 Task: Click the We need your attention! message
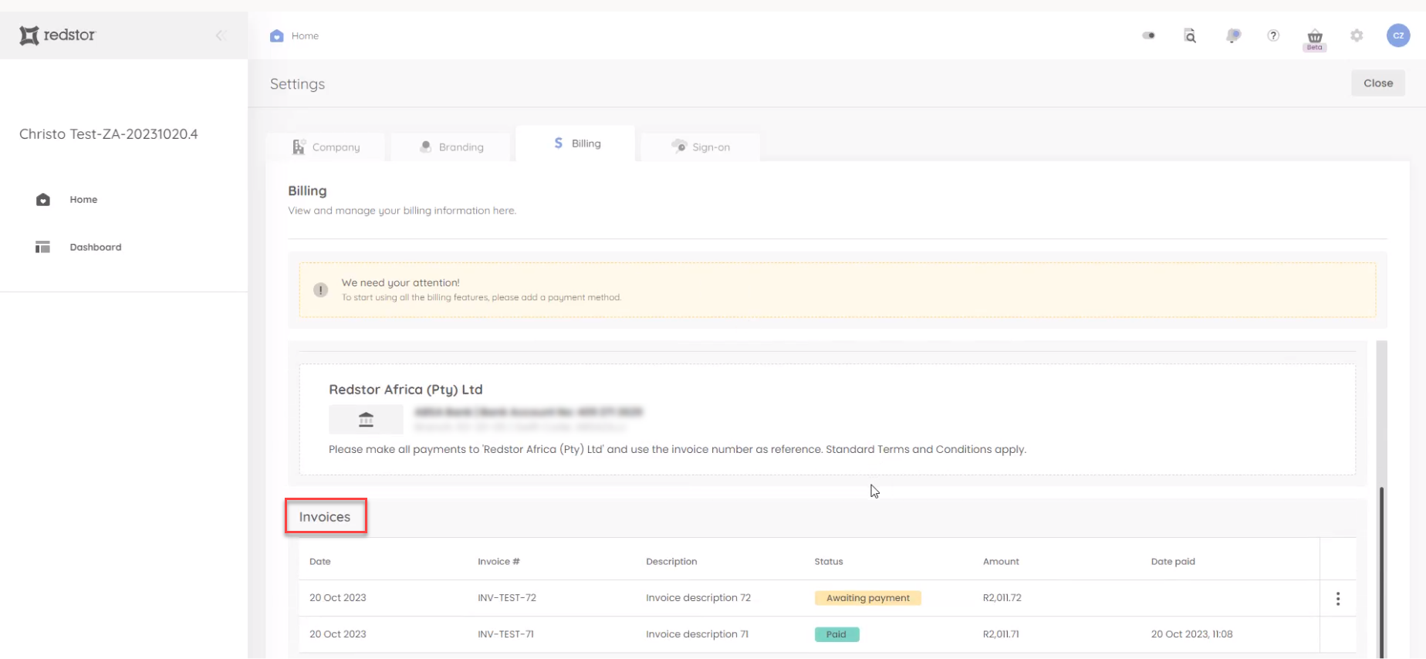pos(400,283)
